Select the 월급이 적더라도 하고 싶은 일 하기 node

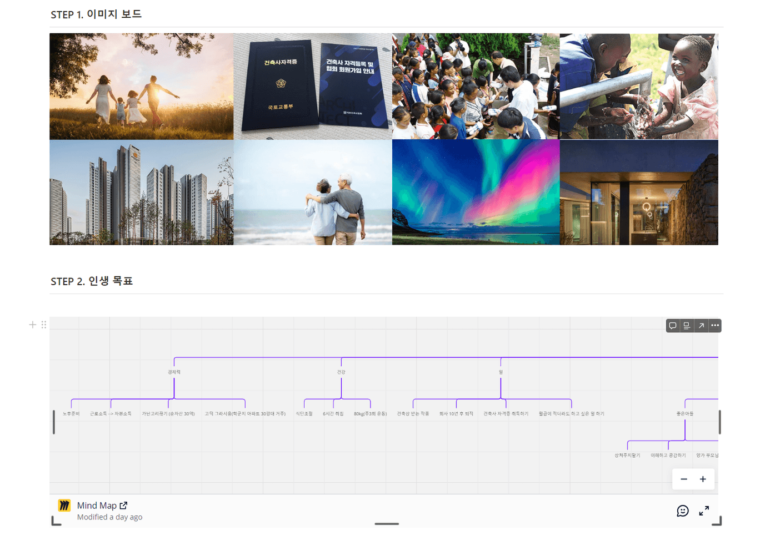(x=571, y=413)
